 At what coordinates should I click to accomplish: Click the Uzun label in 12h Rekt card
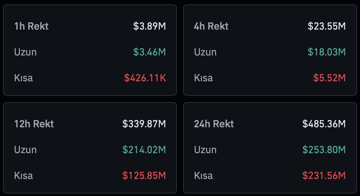25,150
